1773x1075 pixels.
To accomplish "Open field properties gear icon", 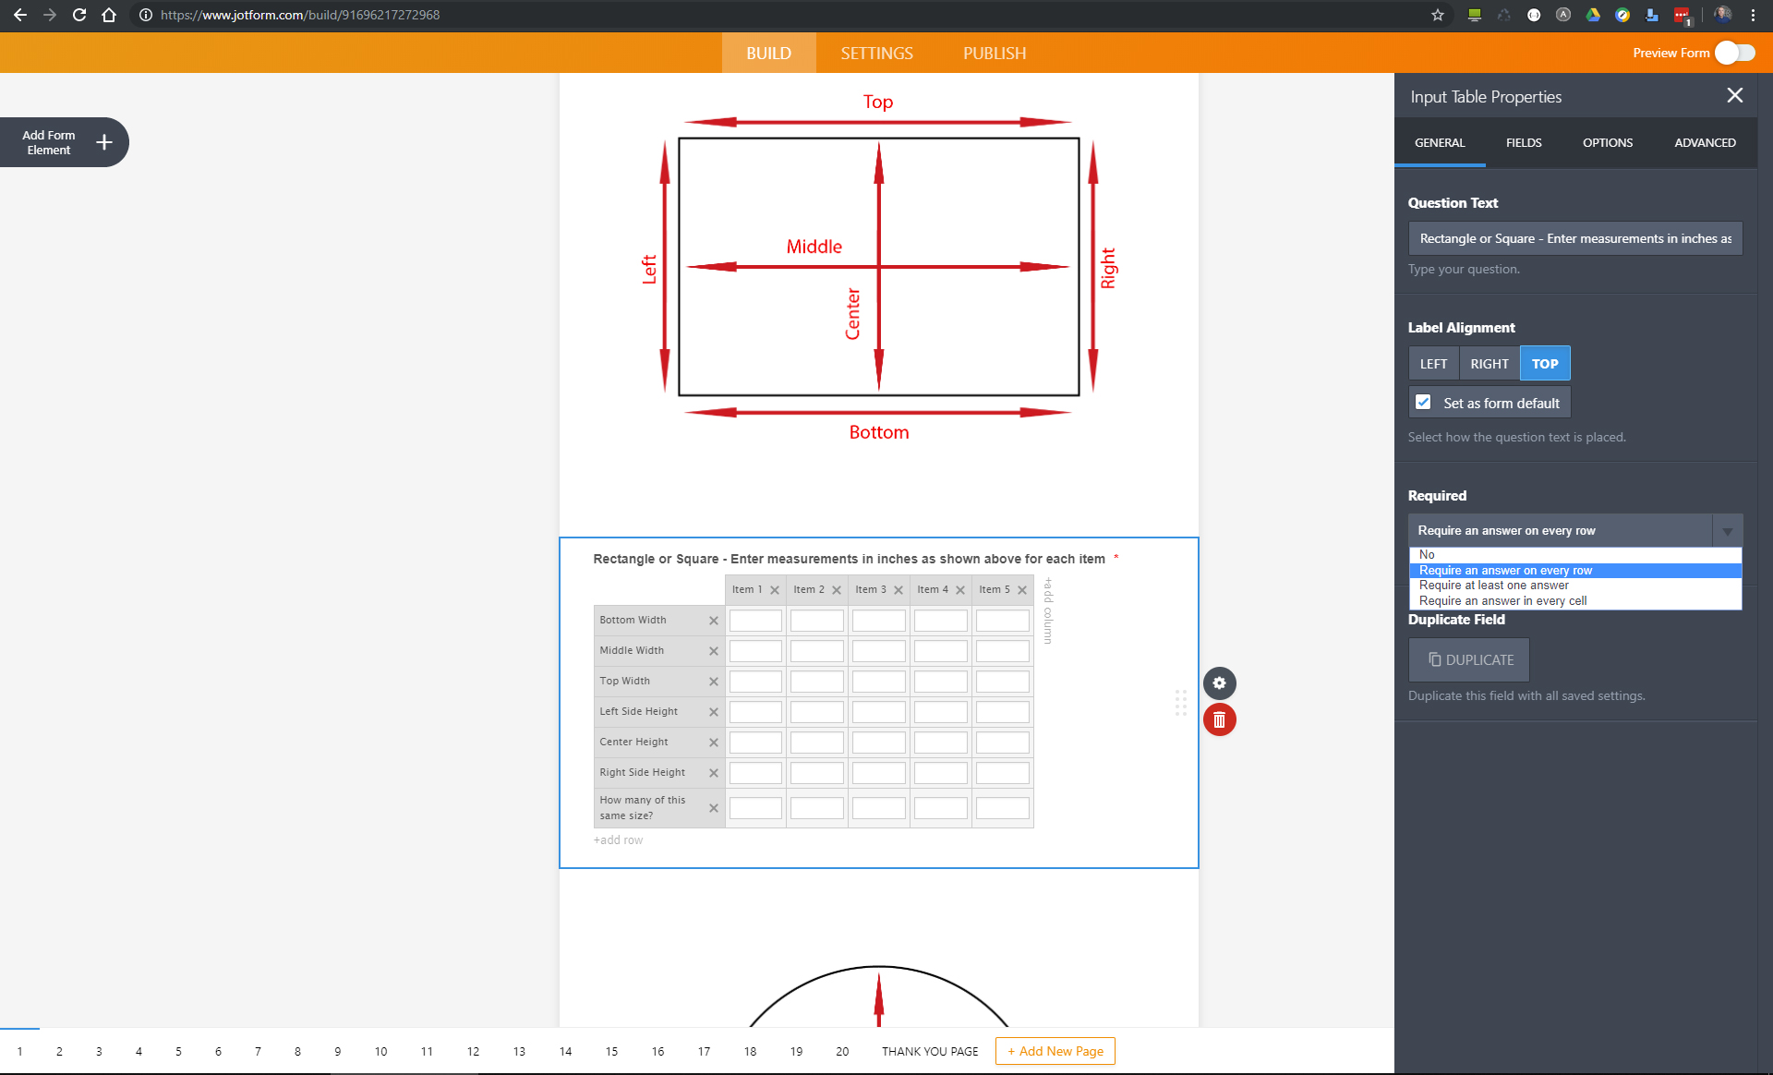I will tap(1219, 683).
